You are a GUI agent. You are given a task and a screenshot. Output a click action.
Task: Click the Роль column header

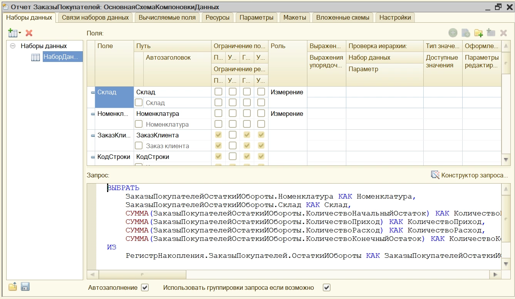click(x=278, y=46)
